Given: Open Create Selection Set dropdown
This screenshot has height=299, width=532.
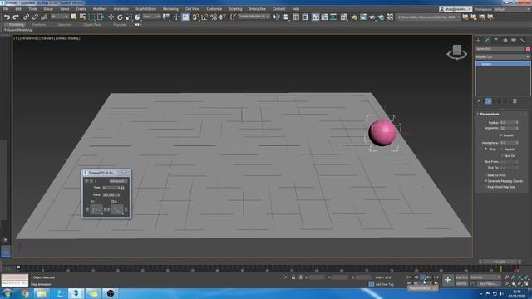Looking at the screenshot, I should point(254,17).
